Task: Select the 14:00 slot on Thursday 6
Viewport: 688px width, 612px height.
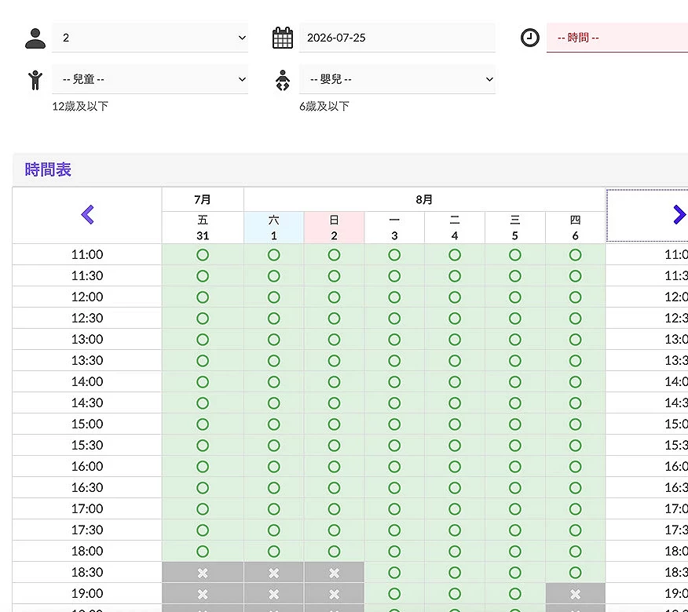Action: 575,382
